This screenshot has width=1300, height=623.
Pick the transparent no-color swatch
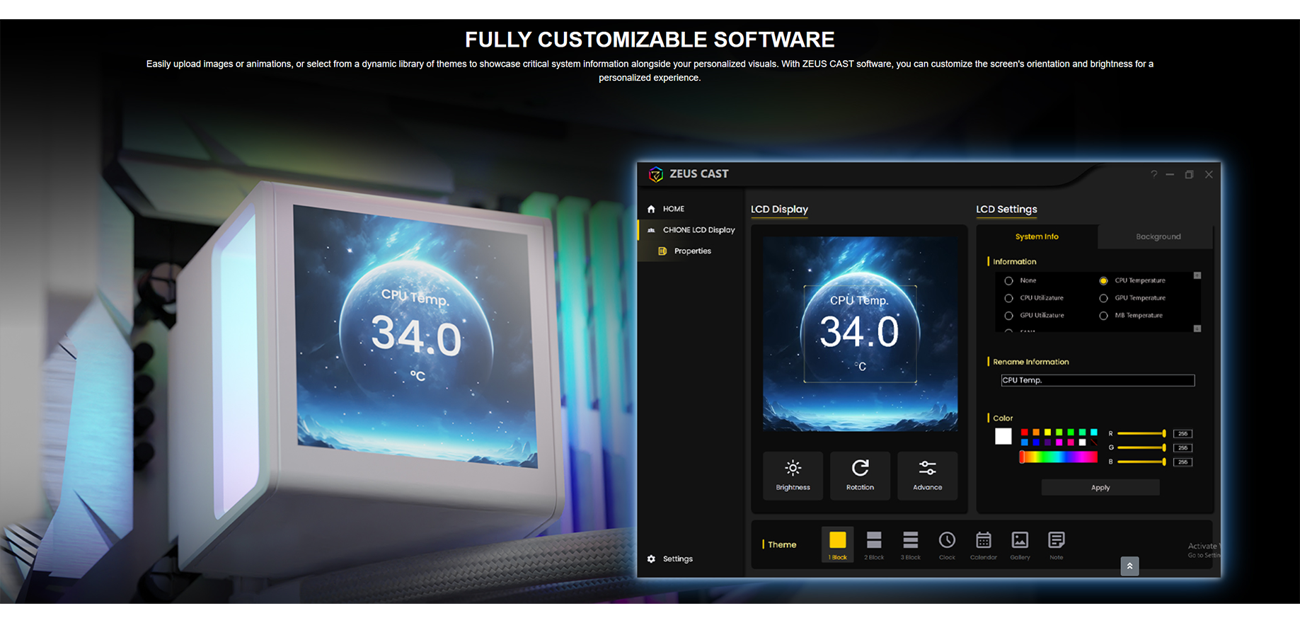[1094, 442]
